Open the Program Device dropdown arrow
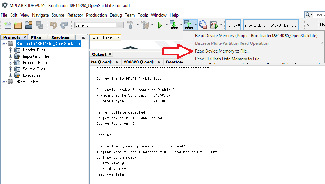325x184 pixels. 181,25
